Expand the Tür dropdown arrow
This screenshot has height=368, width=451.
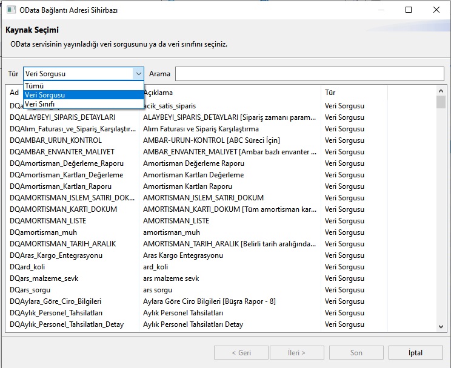tap(138, 74)
